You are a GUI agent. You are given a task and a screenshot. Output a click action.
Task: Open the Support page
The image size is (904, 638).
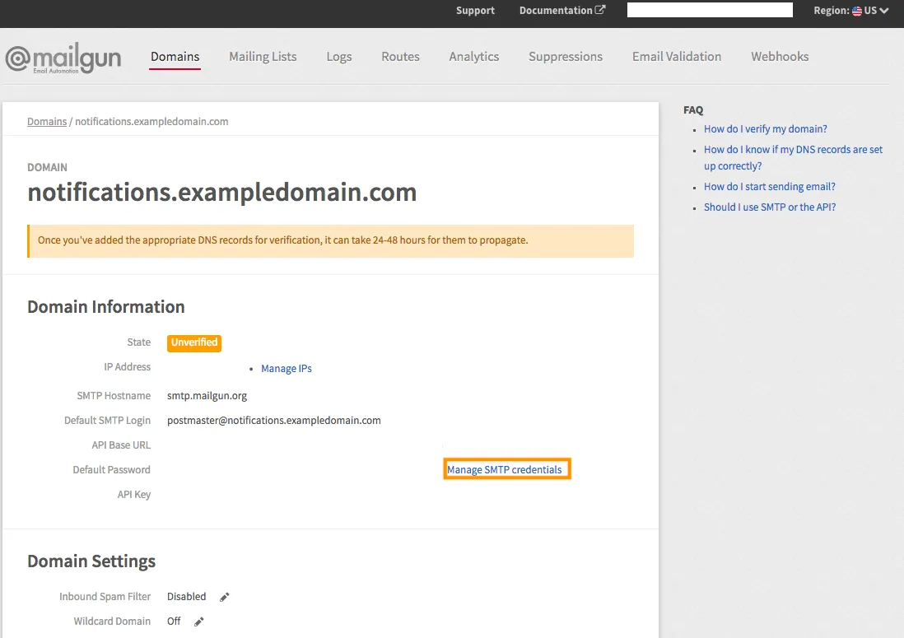(475, 11)
